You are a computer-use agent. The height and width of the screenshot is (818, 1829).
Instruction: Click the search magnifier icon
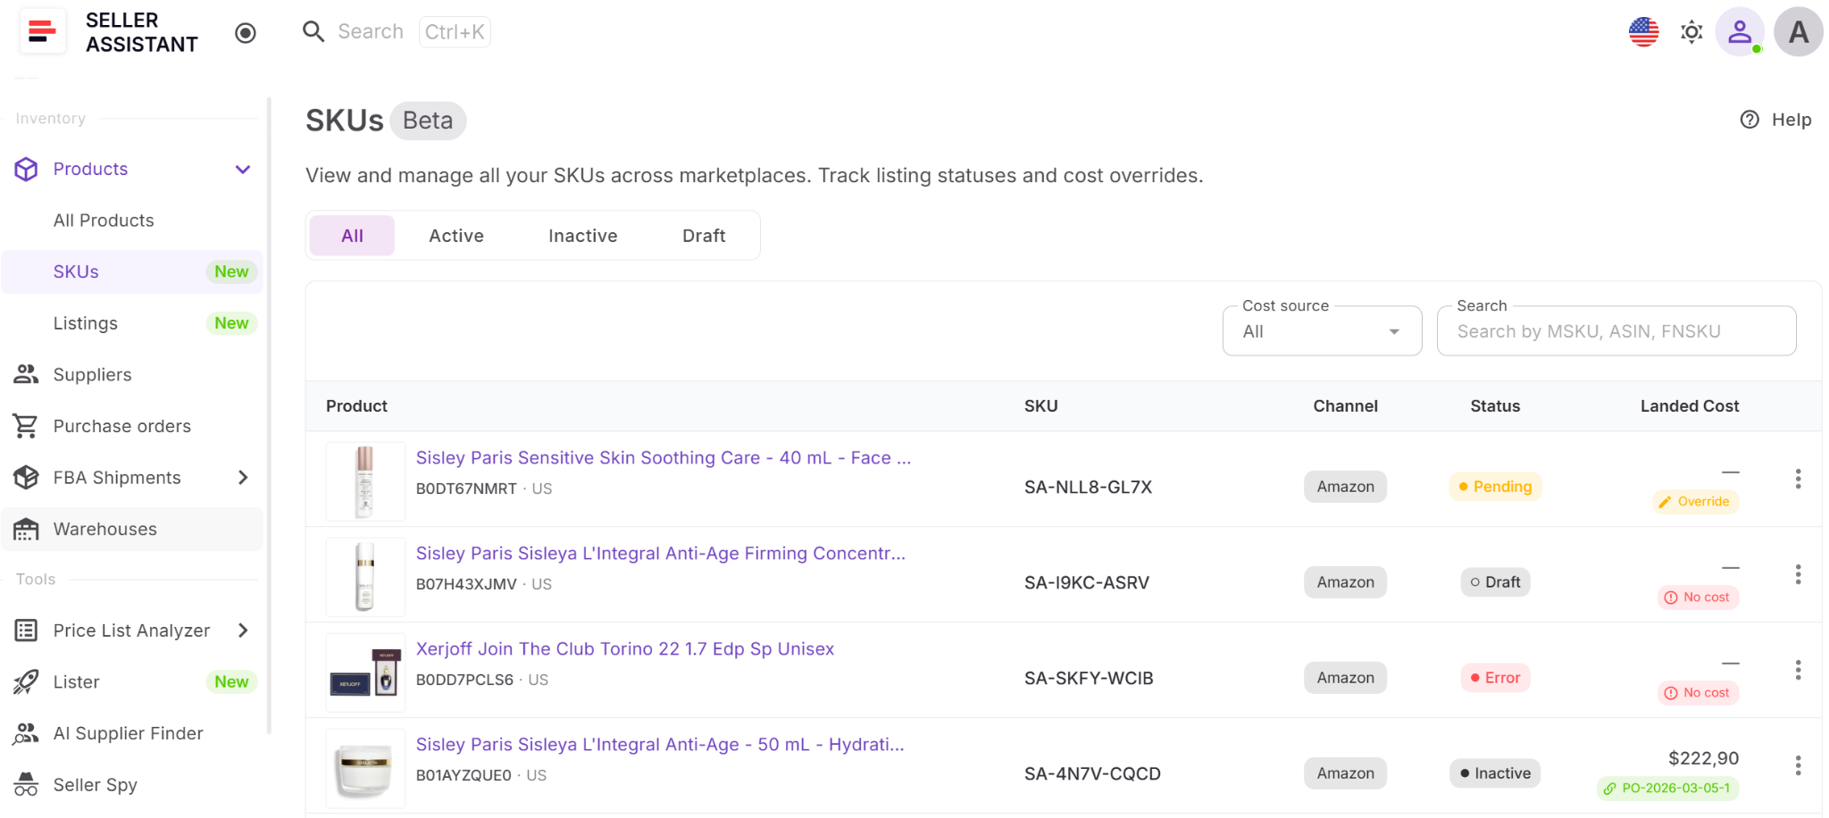313,32
